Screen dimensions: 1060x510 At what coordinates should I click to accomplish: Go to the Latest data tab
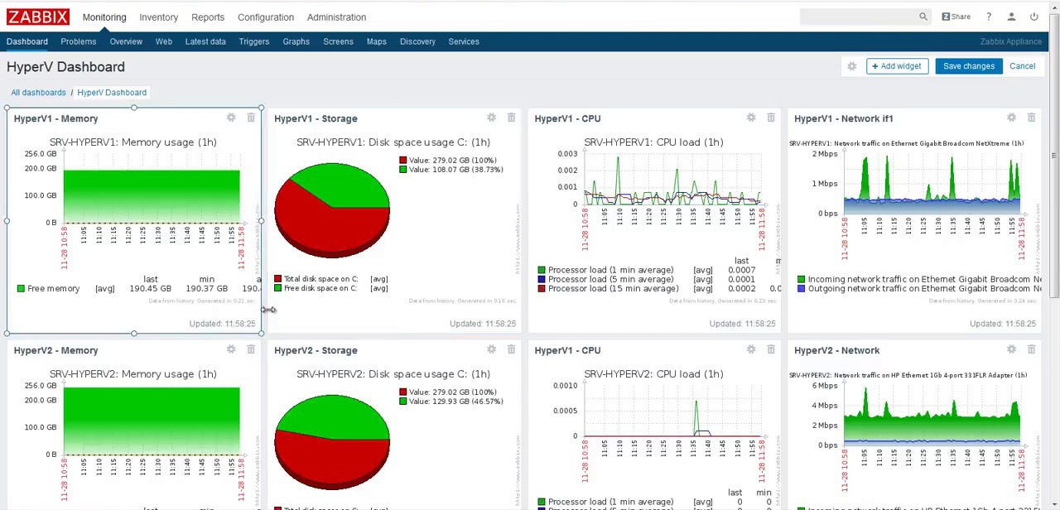(x=205, y=41)
